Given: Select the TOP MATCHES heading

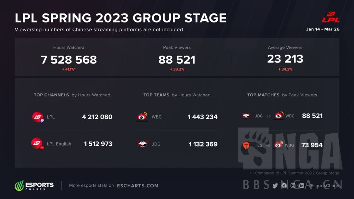Looking at the screenshot, I should tap(263, 95).
